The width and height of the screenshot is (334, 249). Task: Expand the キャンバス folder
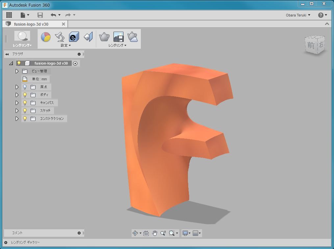coord(17,103)
